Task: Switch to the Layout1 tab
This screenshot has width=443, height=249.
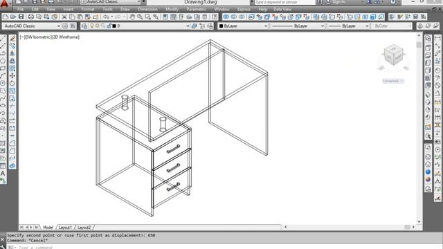Action: click(65, 228)
